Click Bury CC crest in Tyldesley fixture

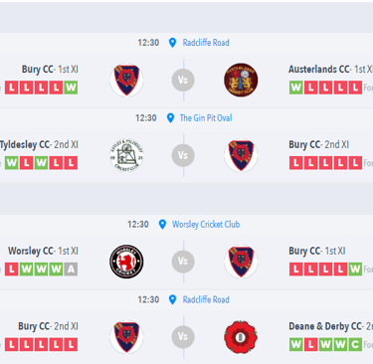coord(241,155)
